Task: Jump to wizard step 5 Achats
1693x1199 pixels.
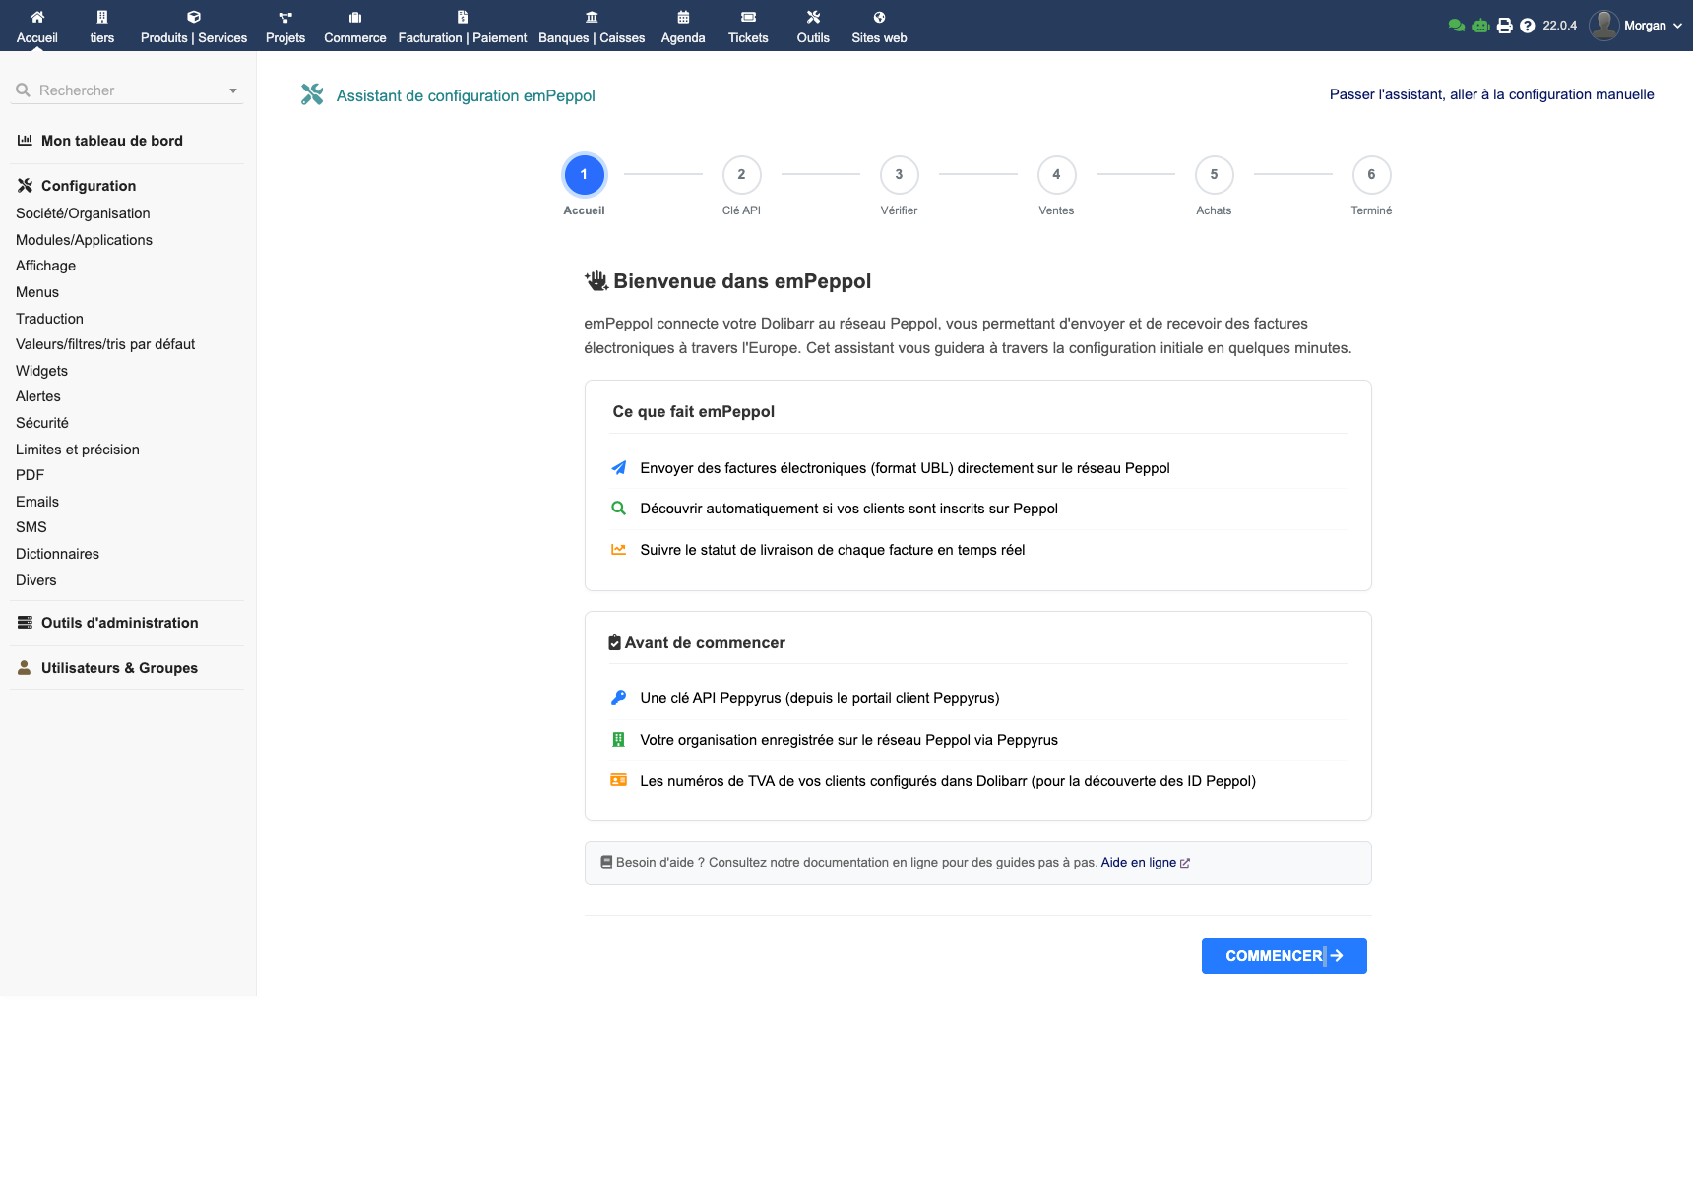Action: point(1214,175)
